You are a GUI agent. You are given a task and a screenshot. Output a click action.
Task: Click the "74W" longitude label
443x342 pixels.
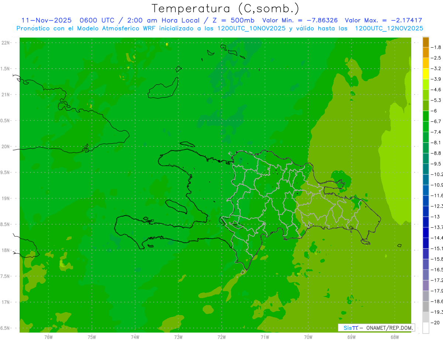[x=135, y=336]
